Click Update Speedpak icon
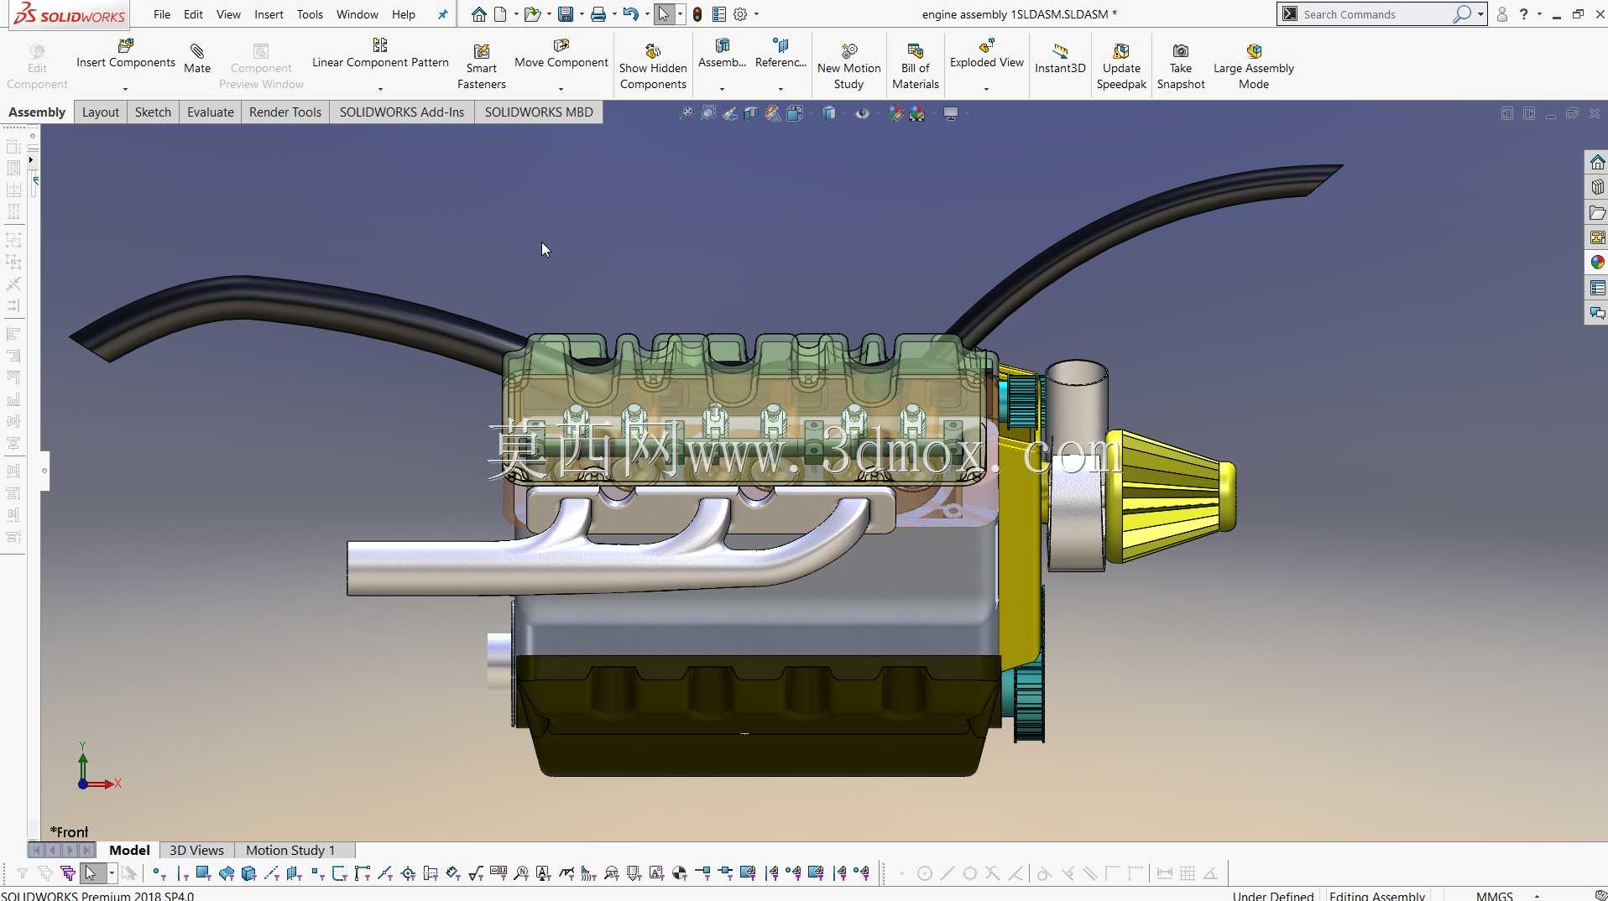 [x=1121, y=51]
